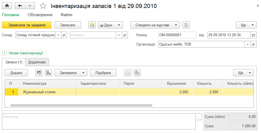Click Кількість value 2,000 cell
The width and height of the screenshot is (261, 133).
(x=208, y=92)
